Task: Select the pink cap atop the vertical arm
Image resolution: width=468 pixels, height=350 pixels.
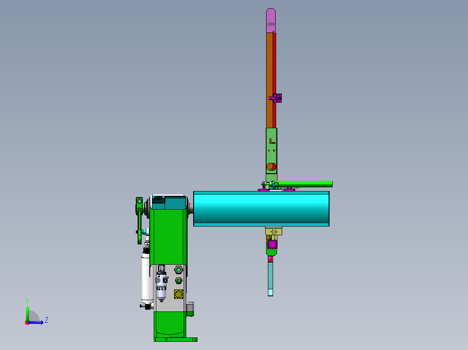Action: coord(271,20)
